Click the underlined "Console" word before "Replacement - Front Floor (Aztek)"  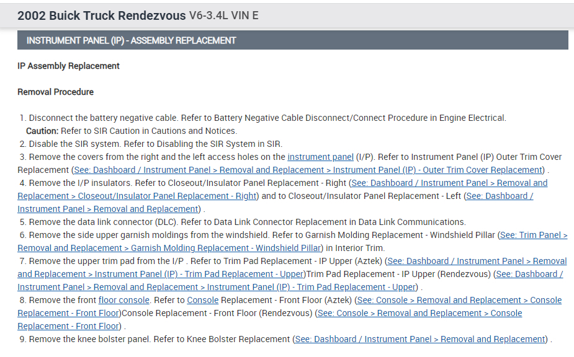pyautogui.click(x=203, y=300)
